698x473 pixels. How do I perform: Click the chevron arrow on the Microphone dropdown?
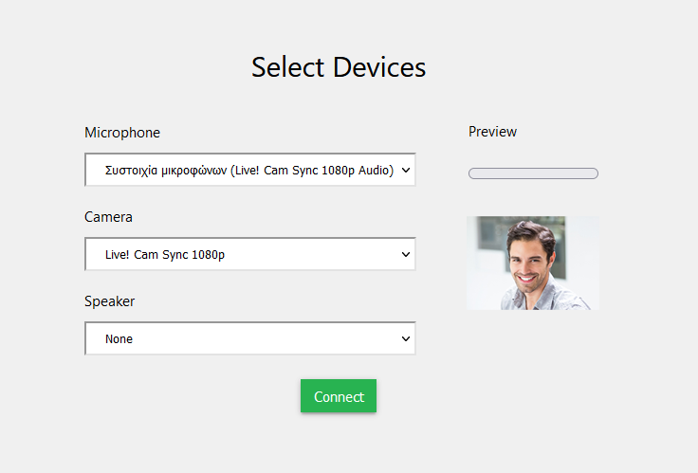click(406, 170)
